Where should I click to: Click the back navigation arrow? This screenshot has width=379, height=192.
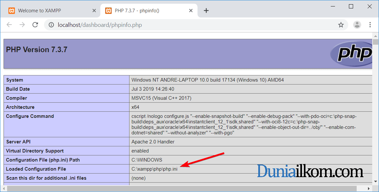pyautogui.click(x=9, y=25)
